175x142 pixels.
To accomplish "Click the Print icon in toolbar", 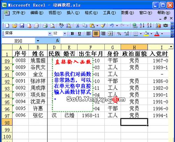I will 45,26.
